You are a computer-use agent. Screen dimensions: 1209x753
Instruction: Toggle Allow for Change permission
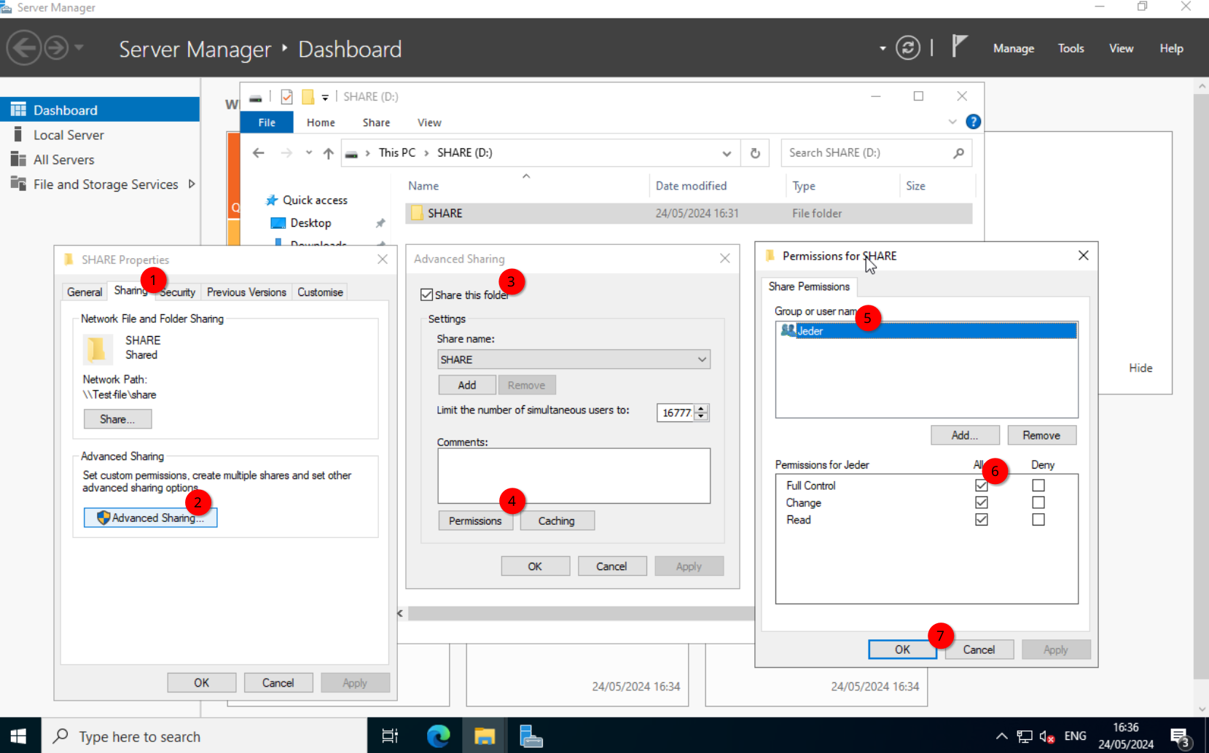click(982, 502)
